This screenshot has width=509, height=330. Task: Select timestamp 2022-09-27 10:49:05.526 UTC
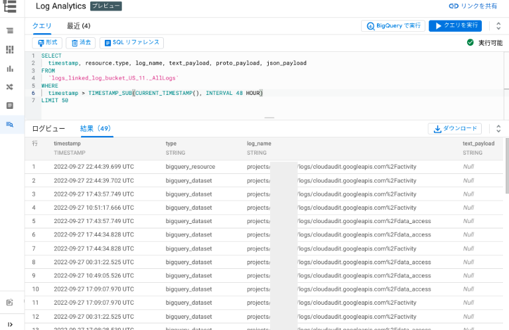94,276
